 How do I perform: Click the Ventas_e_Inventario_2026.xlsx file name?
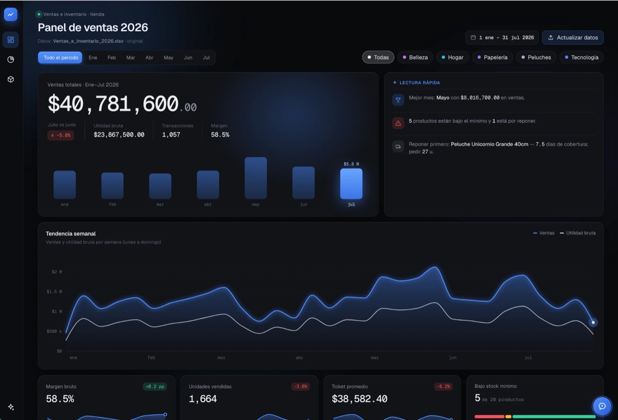[88, 41]
